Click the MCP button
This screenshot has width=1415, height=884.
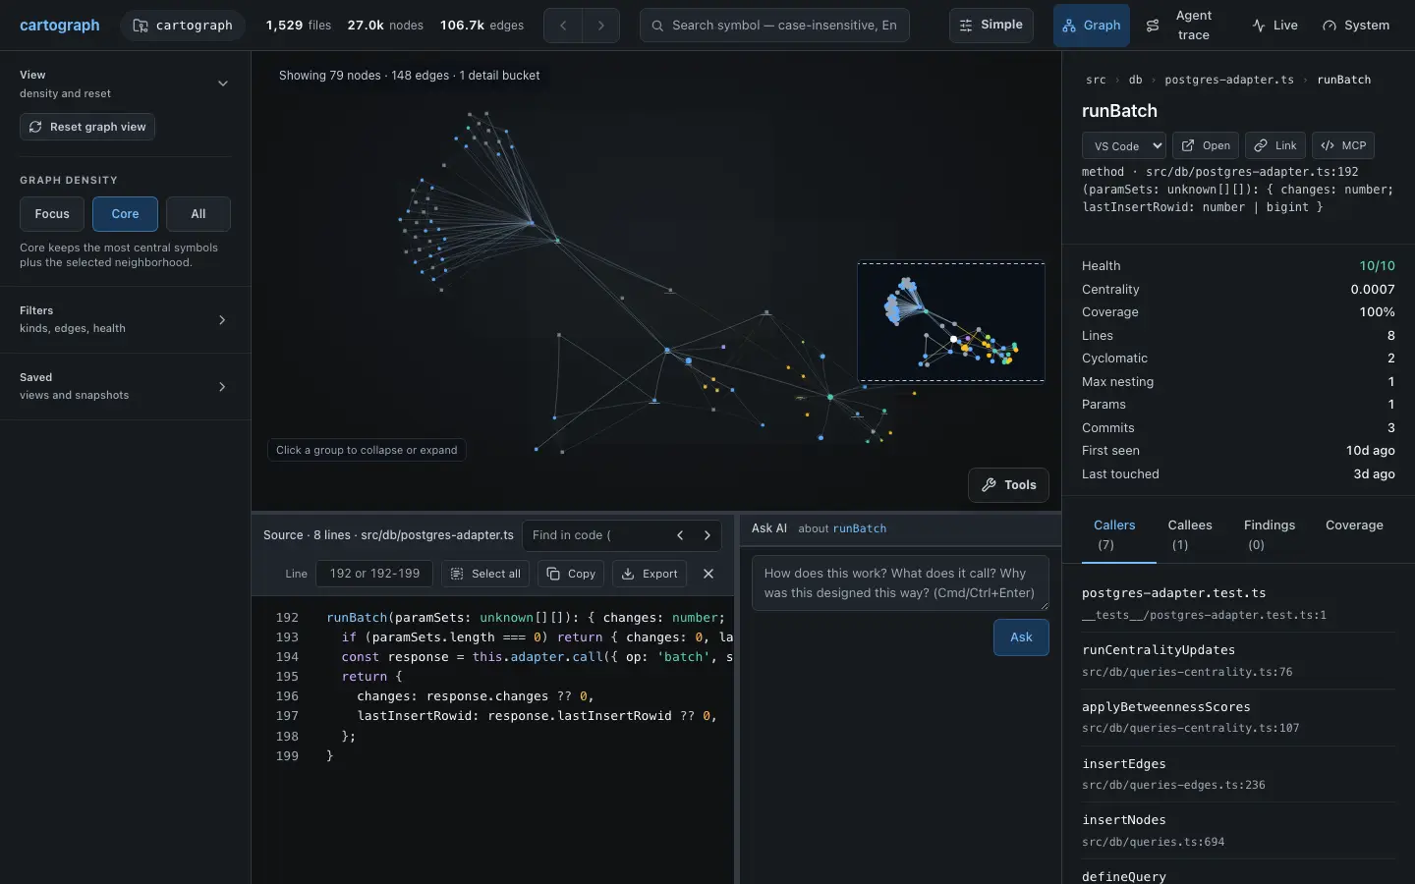coord(1343,145)
